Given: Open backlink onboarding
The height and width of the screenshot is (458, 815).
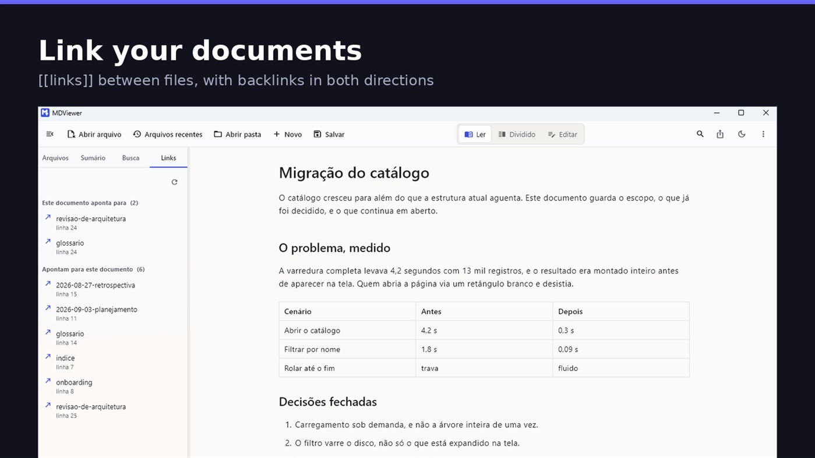Looking at the screenshot, I should click(x=113, y=386).
